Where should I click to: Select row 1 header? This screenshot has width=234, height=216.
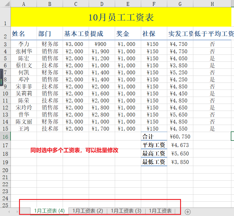click(5, 17)
